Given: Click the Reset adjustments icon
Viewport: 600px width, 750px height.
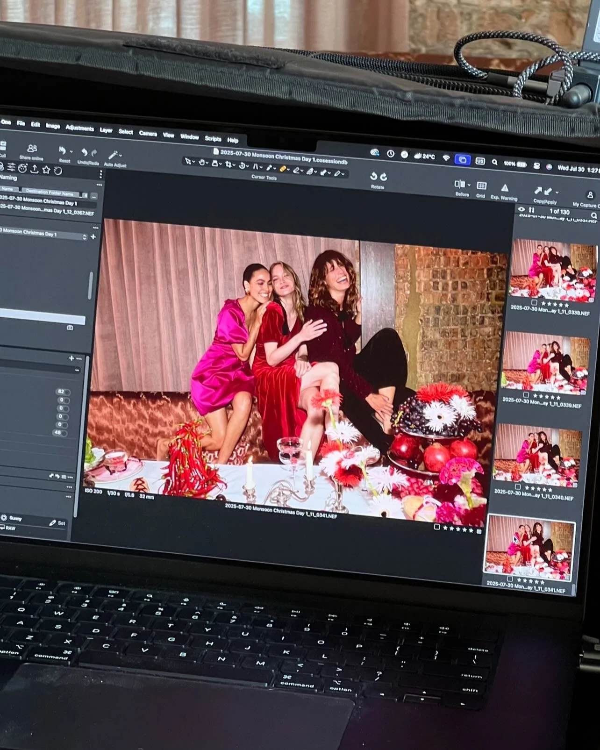Looking at the screenshot, I should click(x=62, y=151).
